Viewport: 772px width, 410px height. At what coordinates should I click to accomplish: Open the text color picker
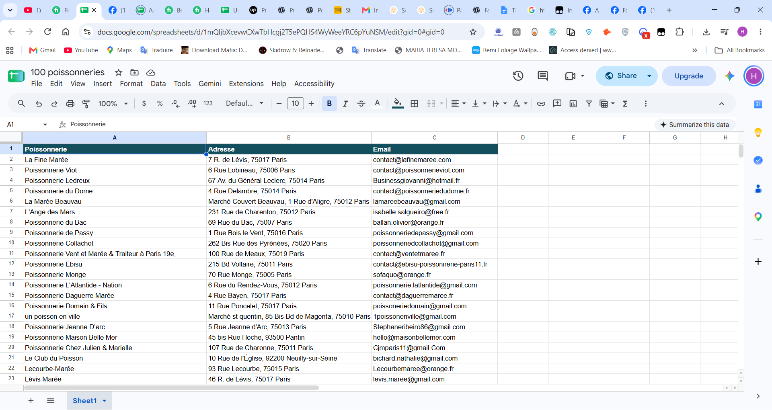coord(377,104)
